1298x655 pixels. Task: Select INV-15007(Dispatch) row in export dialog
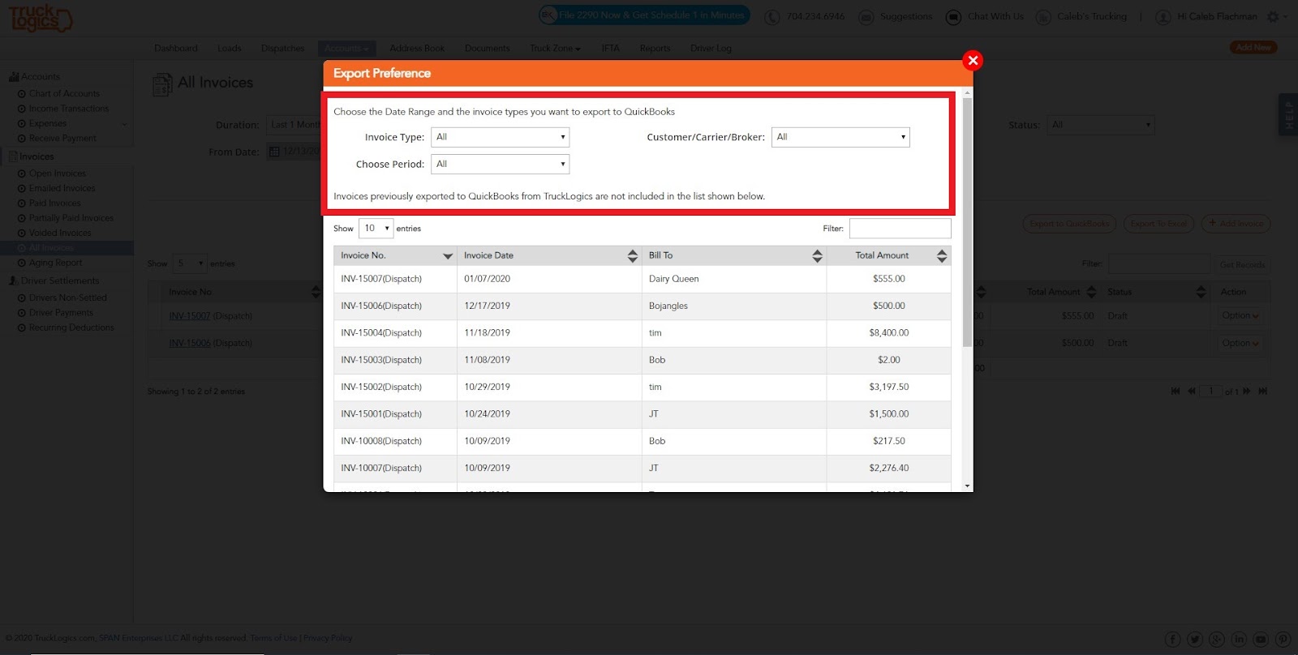point(642,279)
